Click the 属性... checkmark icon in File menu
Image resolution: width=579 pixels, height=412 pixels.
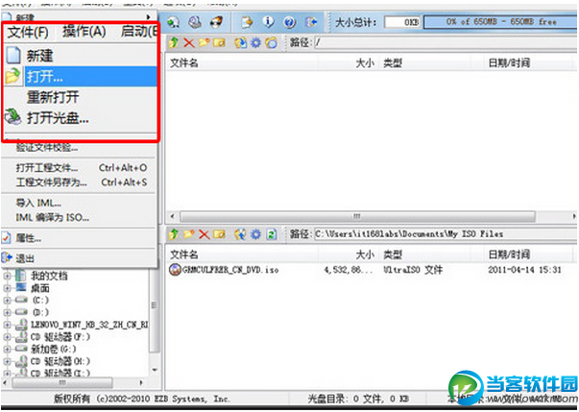pos(6,238)
